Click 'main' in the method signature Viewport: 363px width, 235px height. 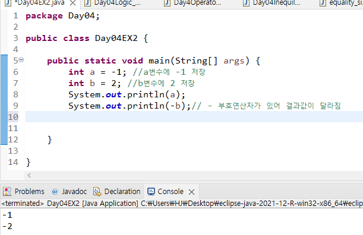click(159, 61)
